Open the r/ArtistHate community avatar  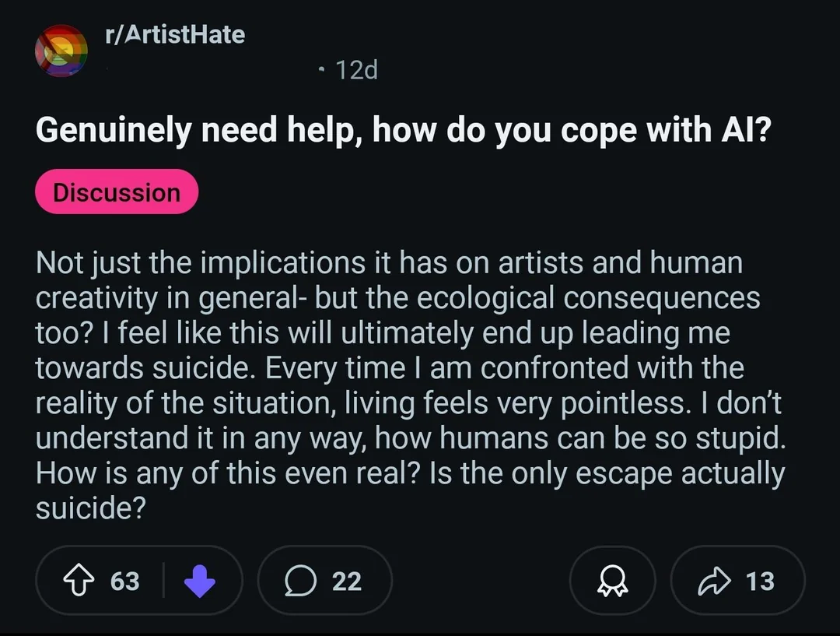click(61, 51)
